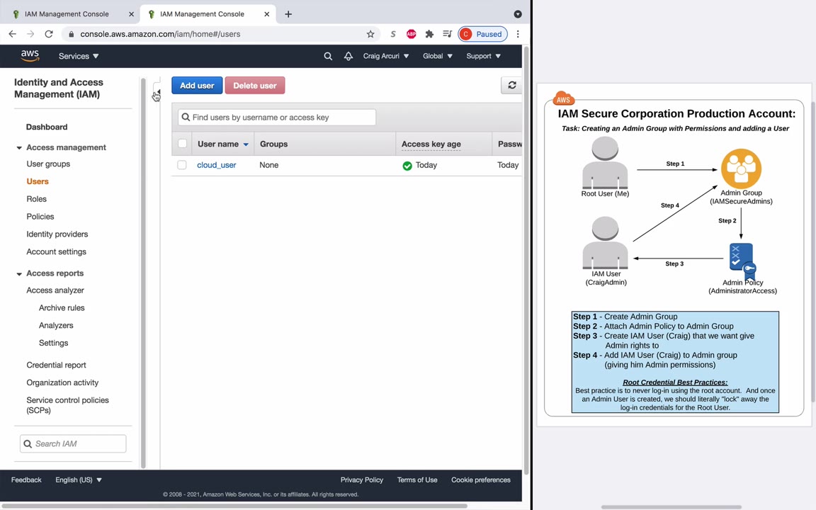Click the green access key status check icon
The height and width of the screenshot is (510, 816).
point(407,166)
